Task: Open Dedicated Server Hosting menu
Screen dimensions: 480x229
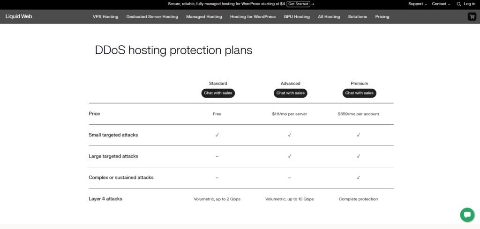Action: tap(152, 16)
